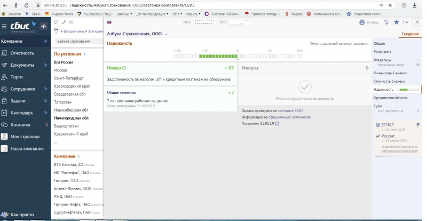Open Суды section

[378, 106]
